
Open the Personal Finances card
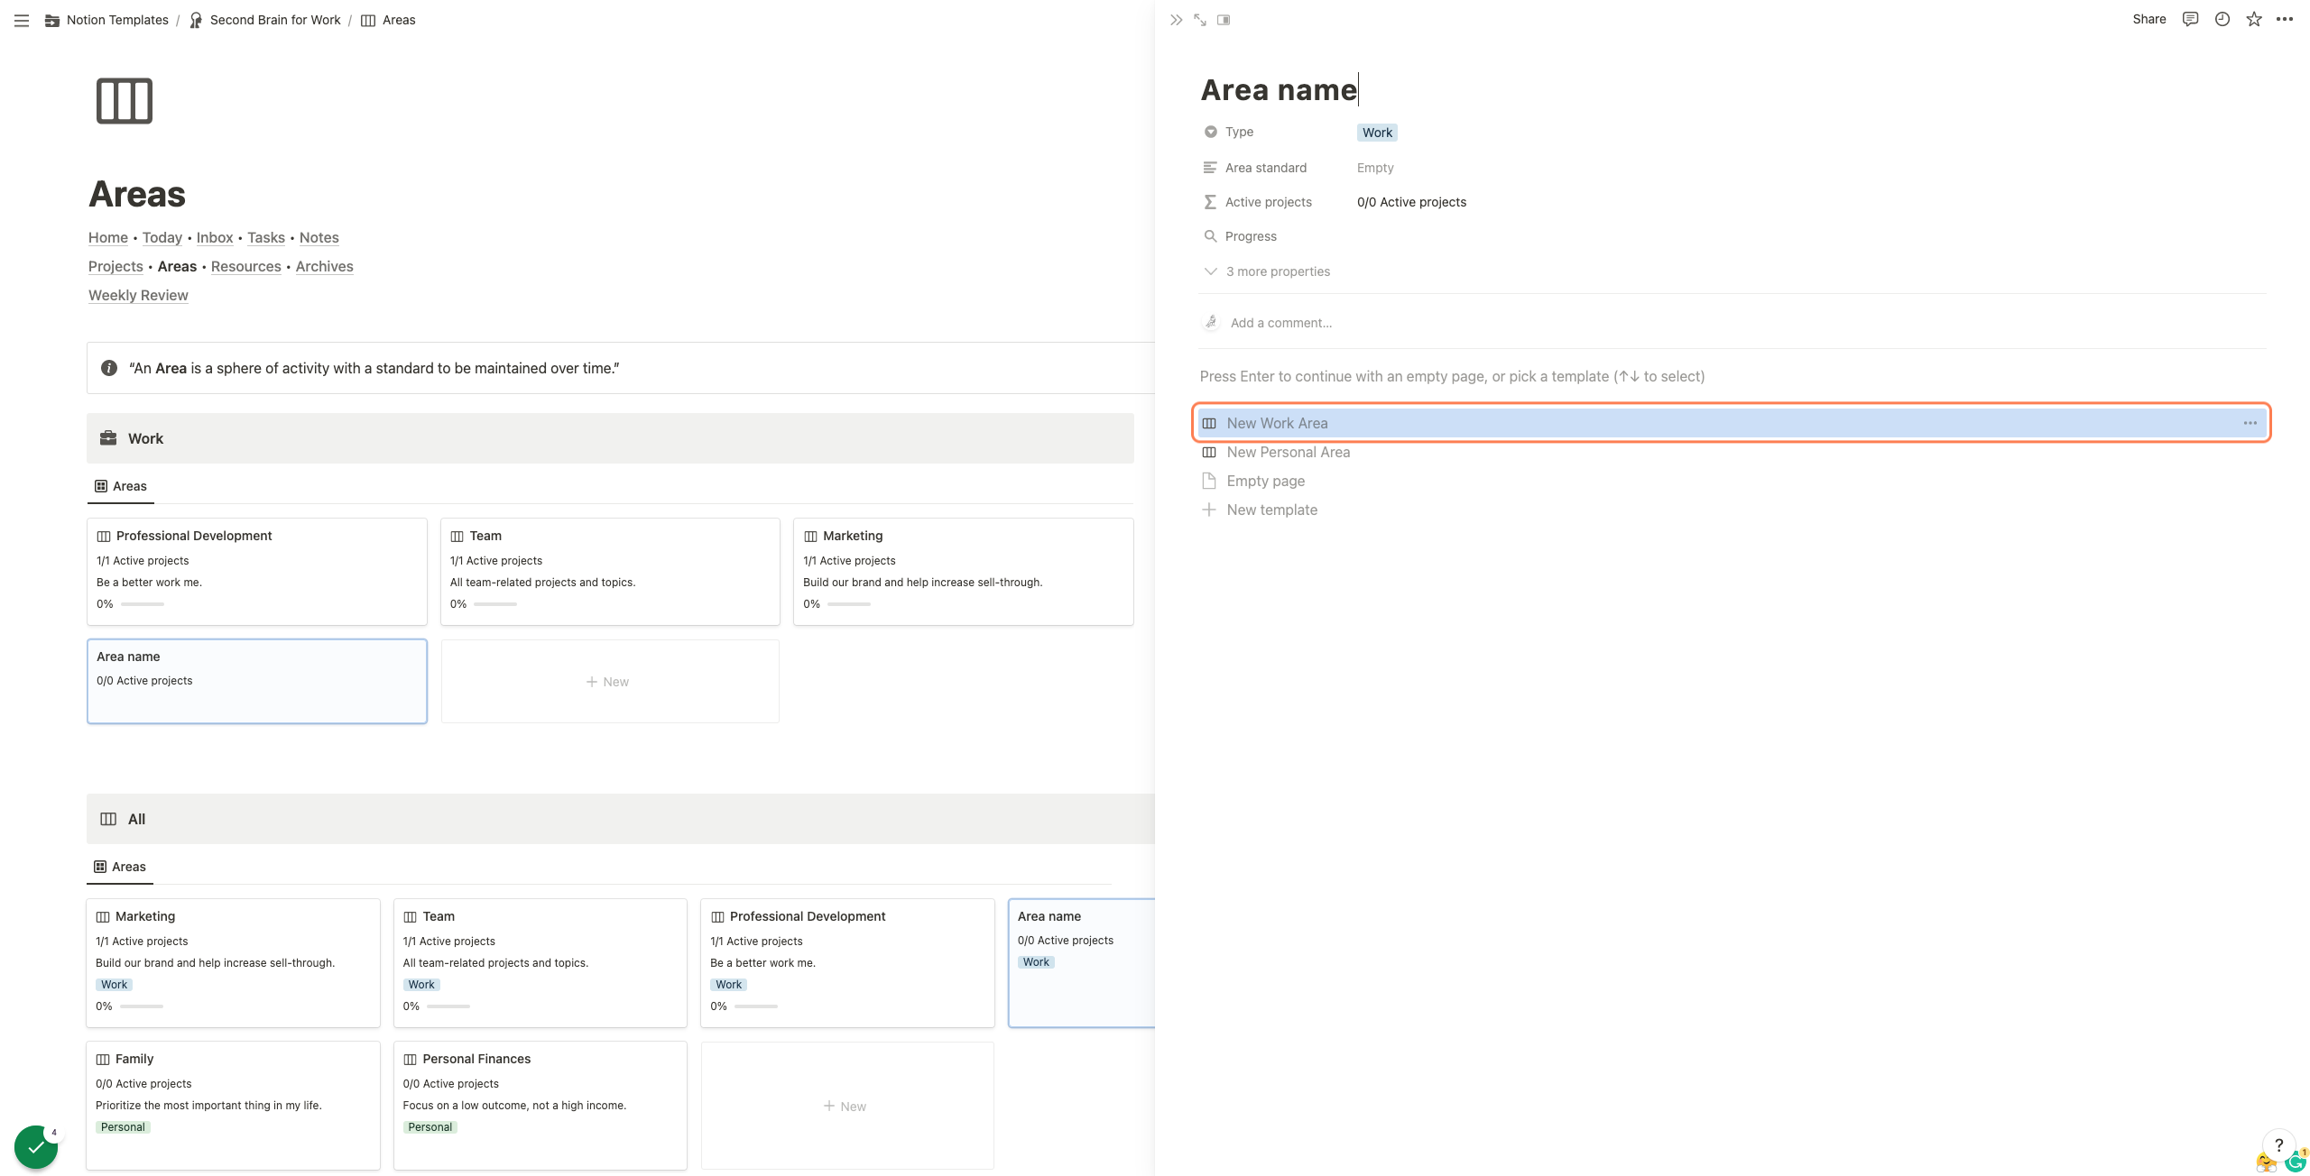pyautogui.click(x=541, y=1106)
